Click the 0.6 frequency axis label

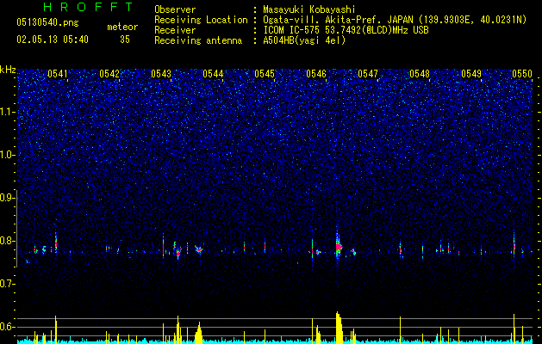[x=8, y=327]
